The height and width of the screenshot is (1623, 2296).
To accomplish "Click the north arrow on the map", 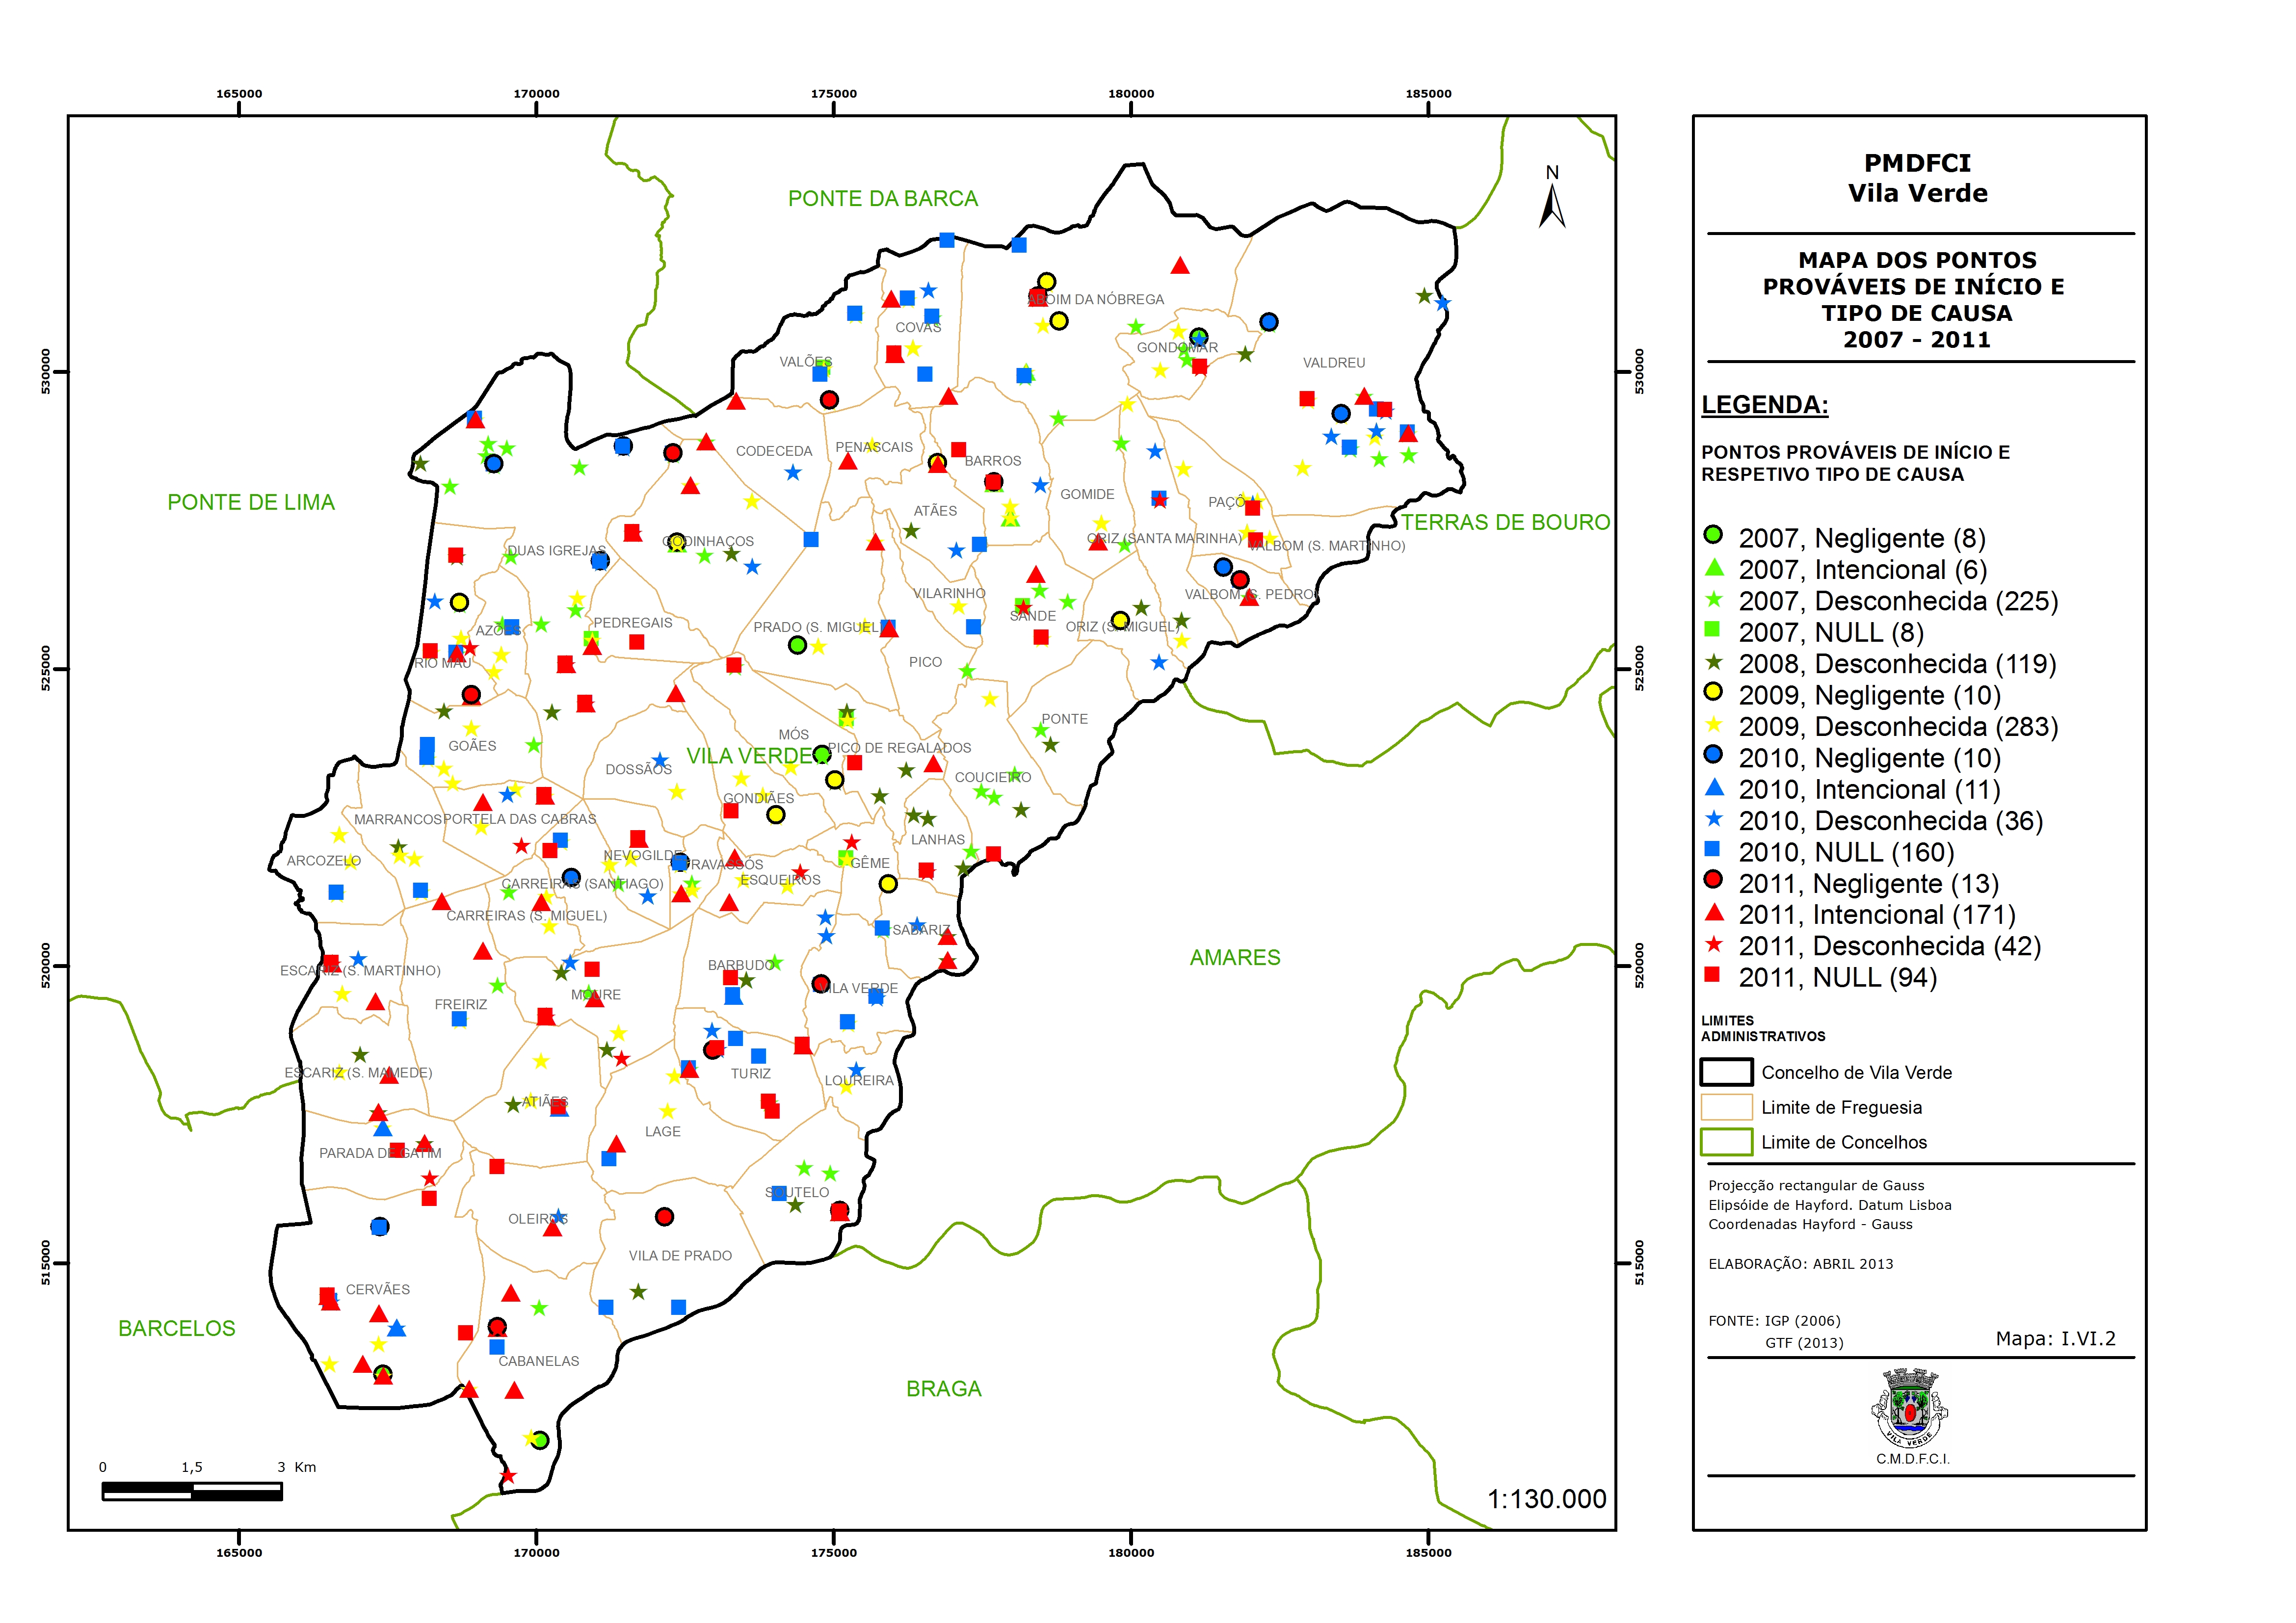I will click(1552, 197).
